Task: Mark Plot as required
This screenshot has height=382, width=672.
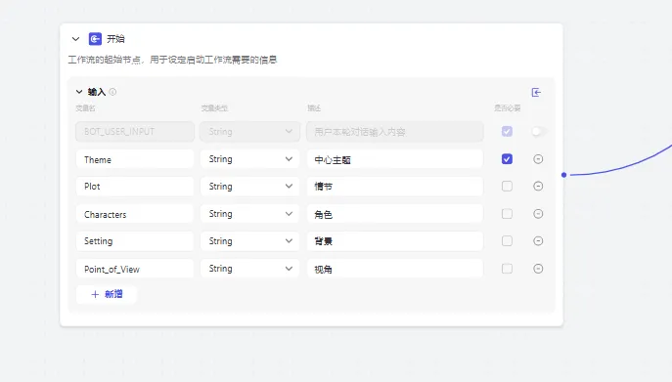Action: click(x=507, y=186)
